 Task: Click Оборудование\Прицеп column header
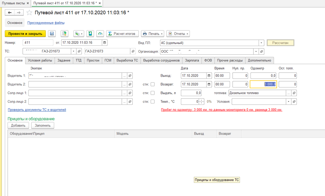(x=61, y=134)
